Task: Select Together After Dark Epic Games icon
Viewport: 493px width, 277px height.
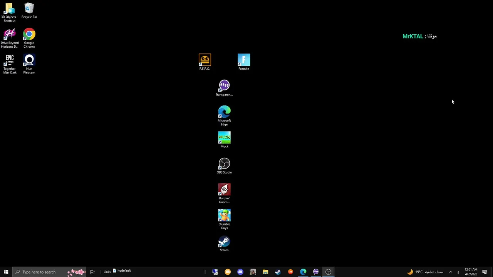Action: (x=10, y=64)
